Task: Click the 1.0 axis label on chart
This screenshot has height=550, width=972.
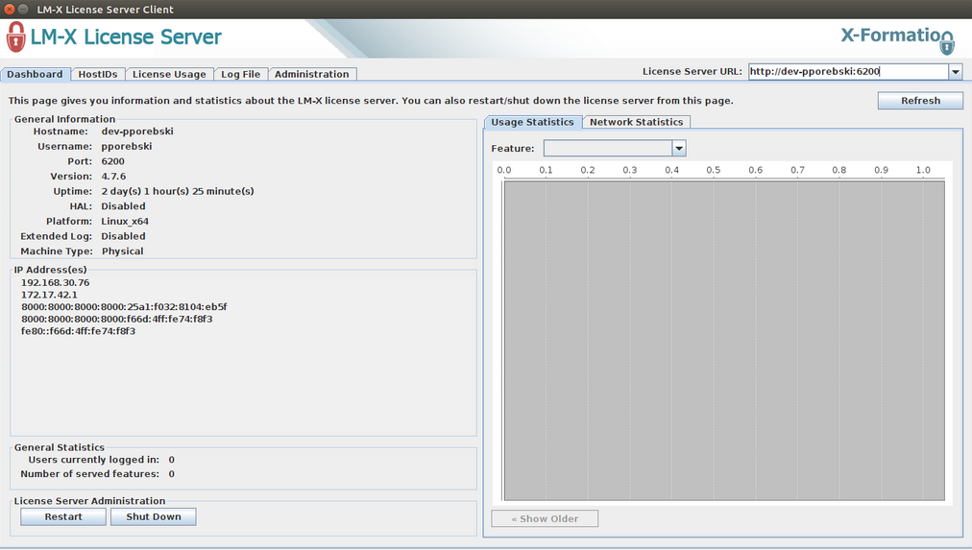Action: pos(923,170)
